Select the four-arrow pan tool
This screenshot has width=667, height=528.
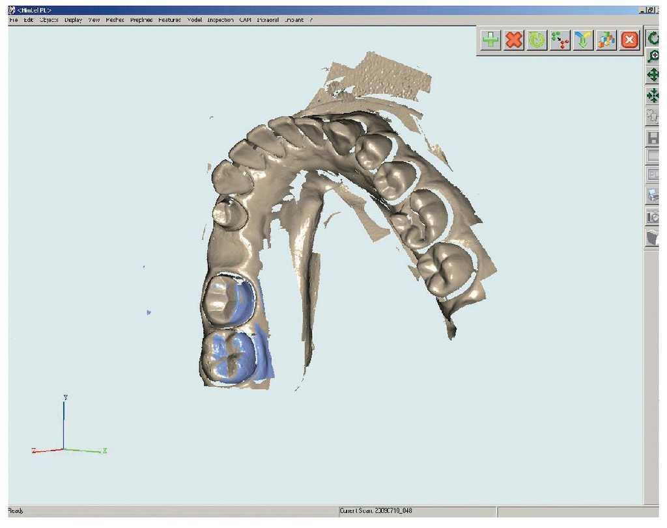653,75
